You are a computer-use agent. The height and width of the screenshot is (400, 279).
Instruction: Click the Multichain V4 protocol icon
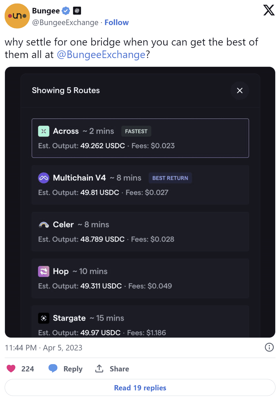coord(43,178)
